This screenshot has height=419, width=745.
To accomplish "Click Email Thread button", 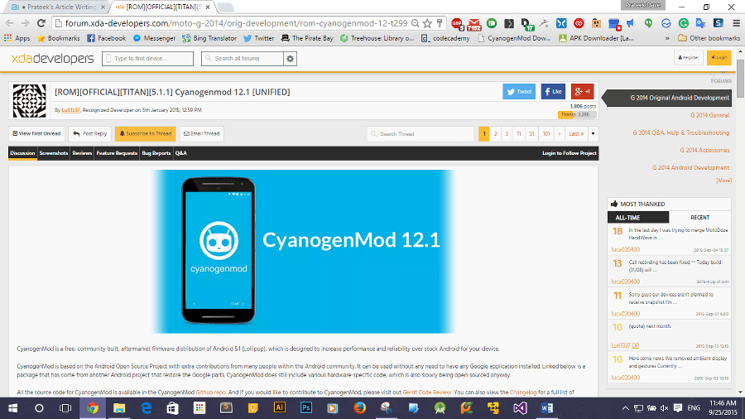I will 201,134.
